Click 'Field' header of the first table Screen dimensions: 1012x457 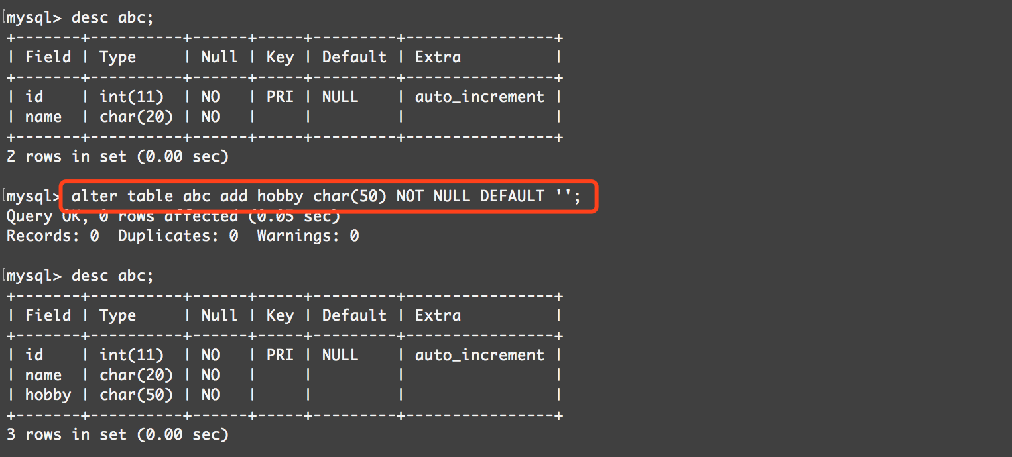click(48, 58)
